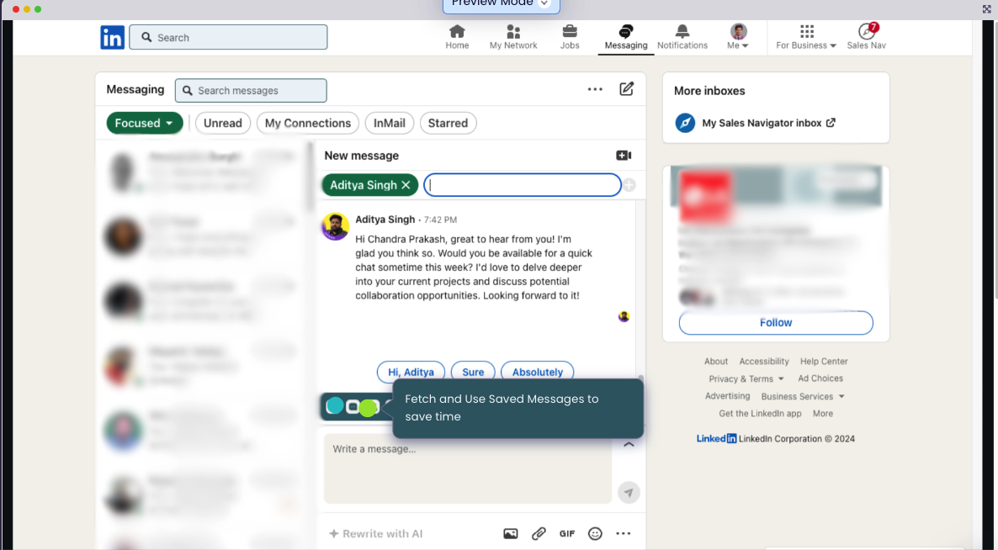
Task: Click the conversation list scrollbar
Action: pyautogui.click(x=310, y=178)
